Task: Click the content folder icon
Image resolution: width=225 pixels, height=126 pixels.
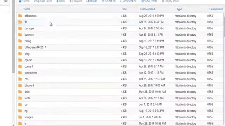Action: coord(20,66)
